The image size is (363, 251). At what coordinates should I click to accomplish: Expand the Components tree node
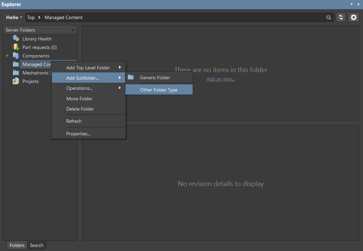[x=7, y=55]
